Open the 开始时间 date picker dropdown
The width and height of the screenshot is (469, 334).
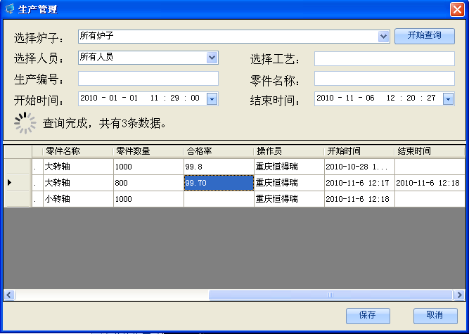[x=212, y=98]
